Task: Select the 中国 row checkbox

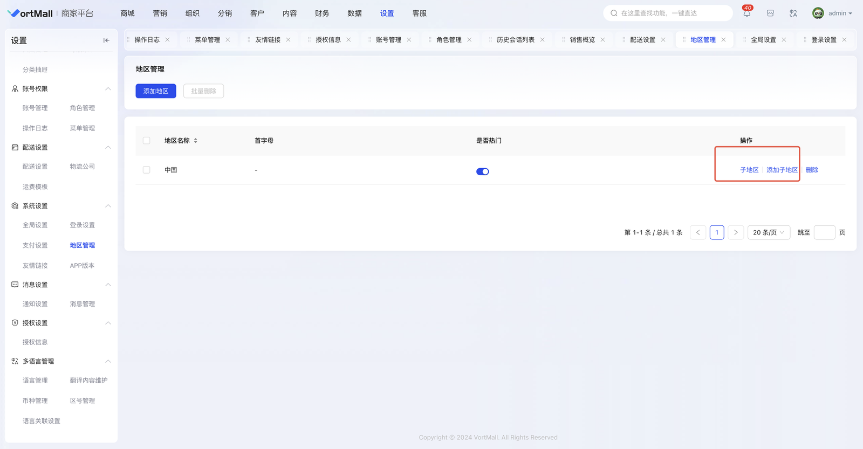Action: tap(146, 170)
